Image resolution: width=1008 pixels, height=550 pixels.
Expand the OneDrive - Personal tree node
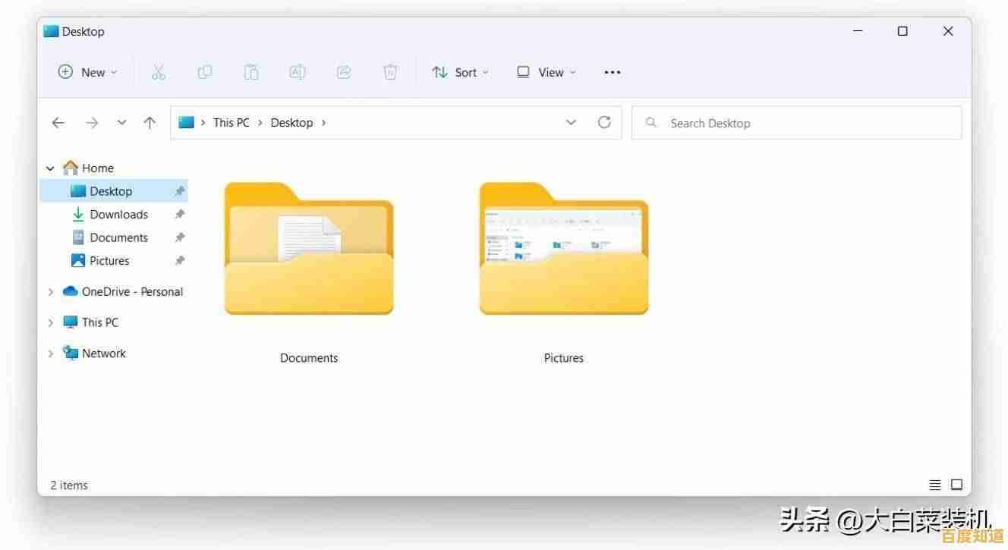coord(51,291)
